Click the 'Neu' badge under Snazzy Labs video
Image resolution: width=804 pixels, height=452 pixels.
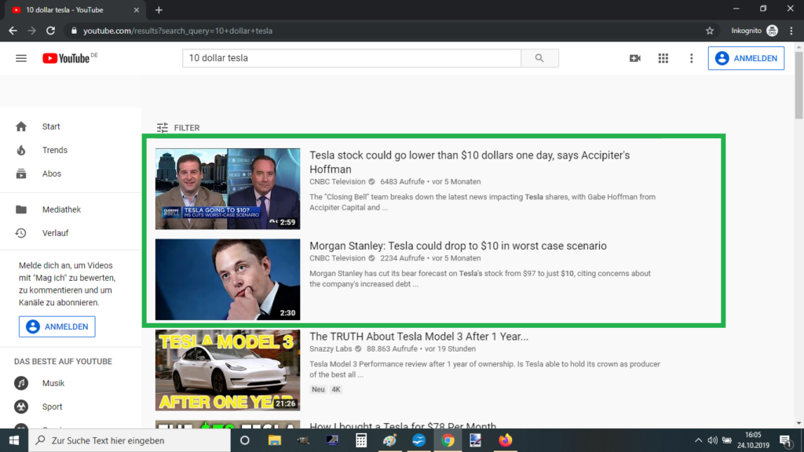point(318,389)
